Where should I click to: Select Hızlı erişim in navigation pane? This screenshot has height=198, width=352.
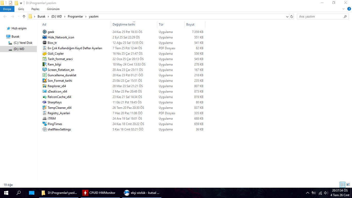[x=19, y=28]
